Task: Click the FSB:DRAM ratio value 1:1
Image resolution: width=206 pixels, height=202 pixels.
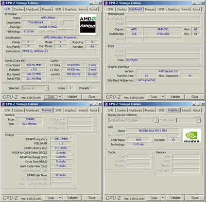Action: [61, 143]
